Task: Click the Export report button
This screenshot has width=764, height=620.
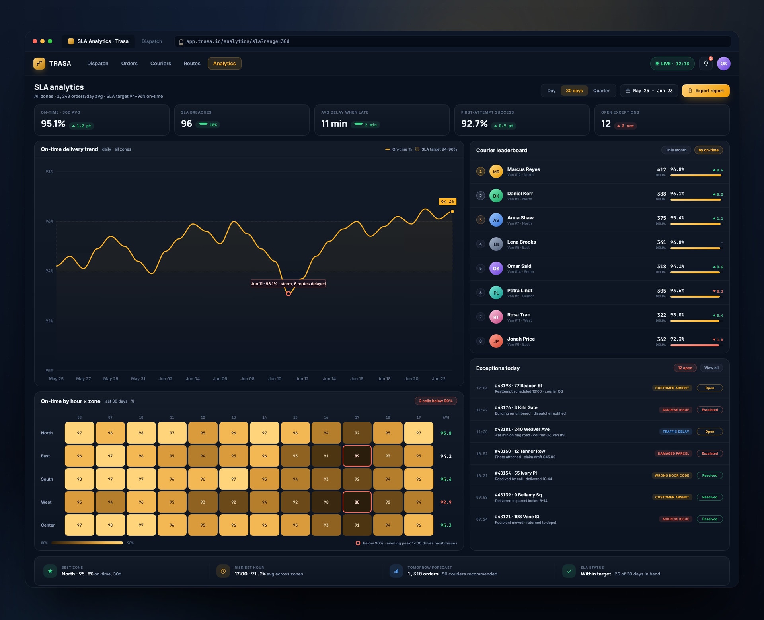Action: click(x=706, y=91)
